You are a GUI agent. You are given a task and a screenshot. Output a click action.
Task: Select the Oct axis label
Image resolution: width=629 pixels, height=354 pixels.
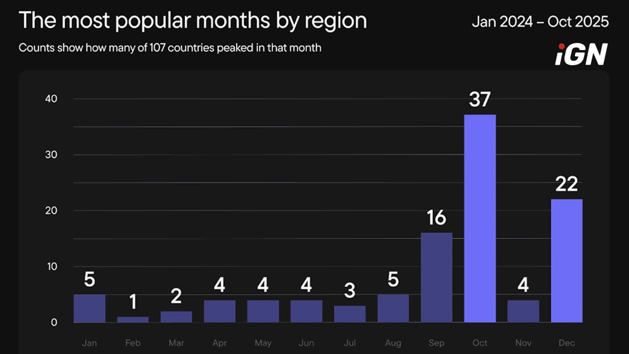[480, 343]
